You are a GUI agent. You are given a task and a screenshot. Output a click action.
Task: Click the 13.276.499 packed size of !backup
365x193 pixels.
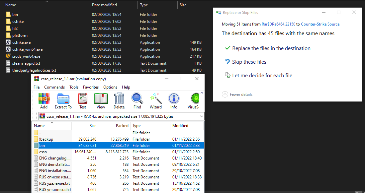(120, 139)
